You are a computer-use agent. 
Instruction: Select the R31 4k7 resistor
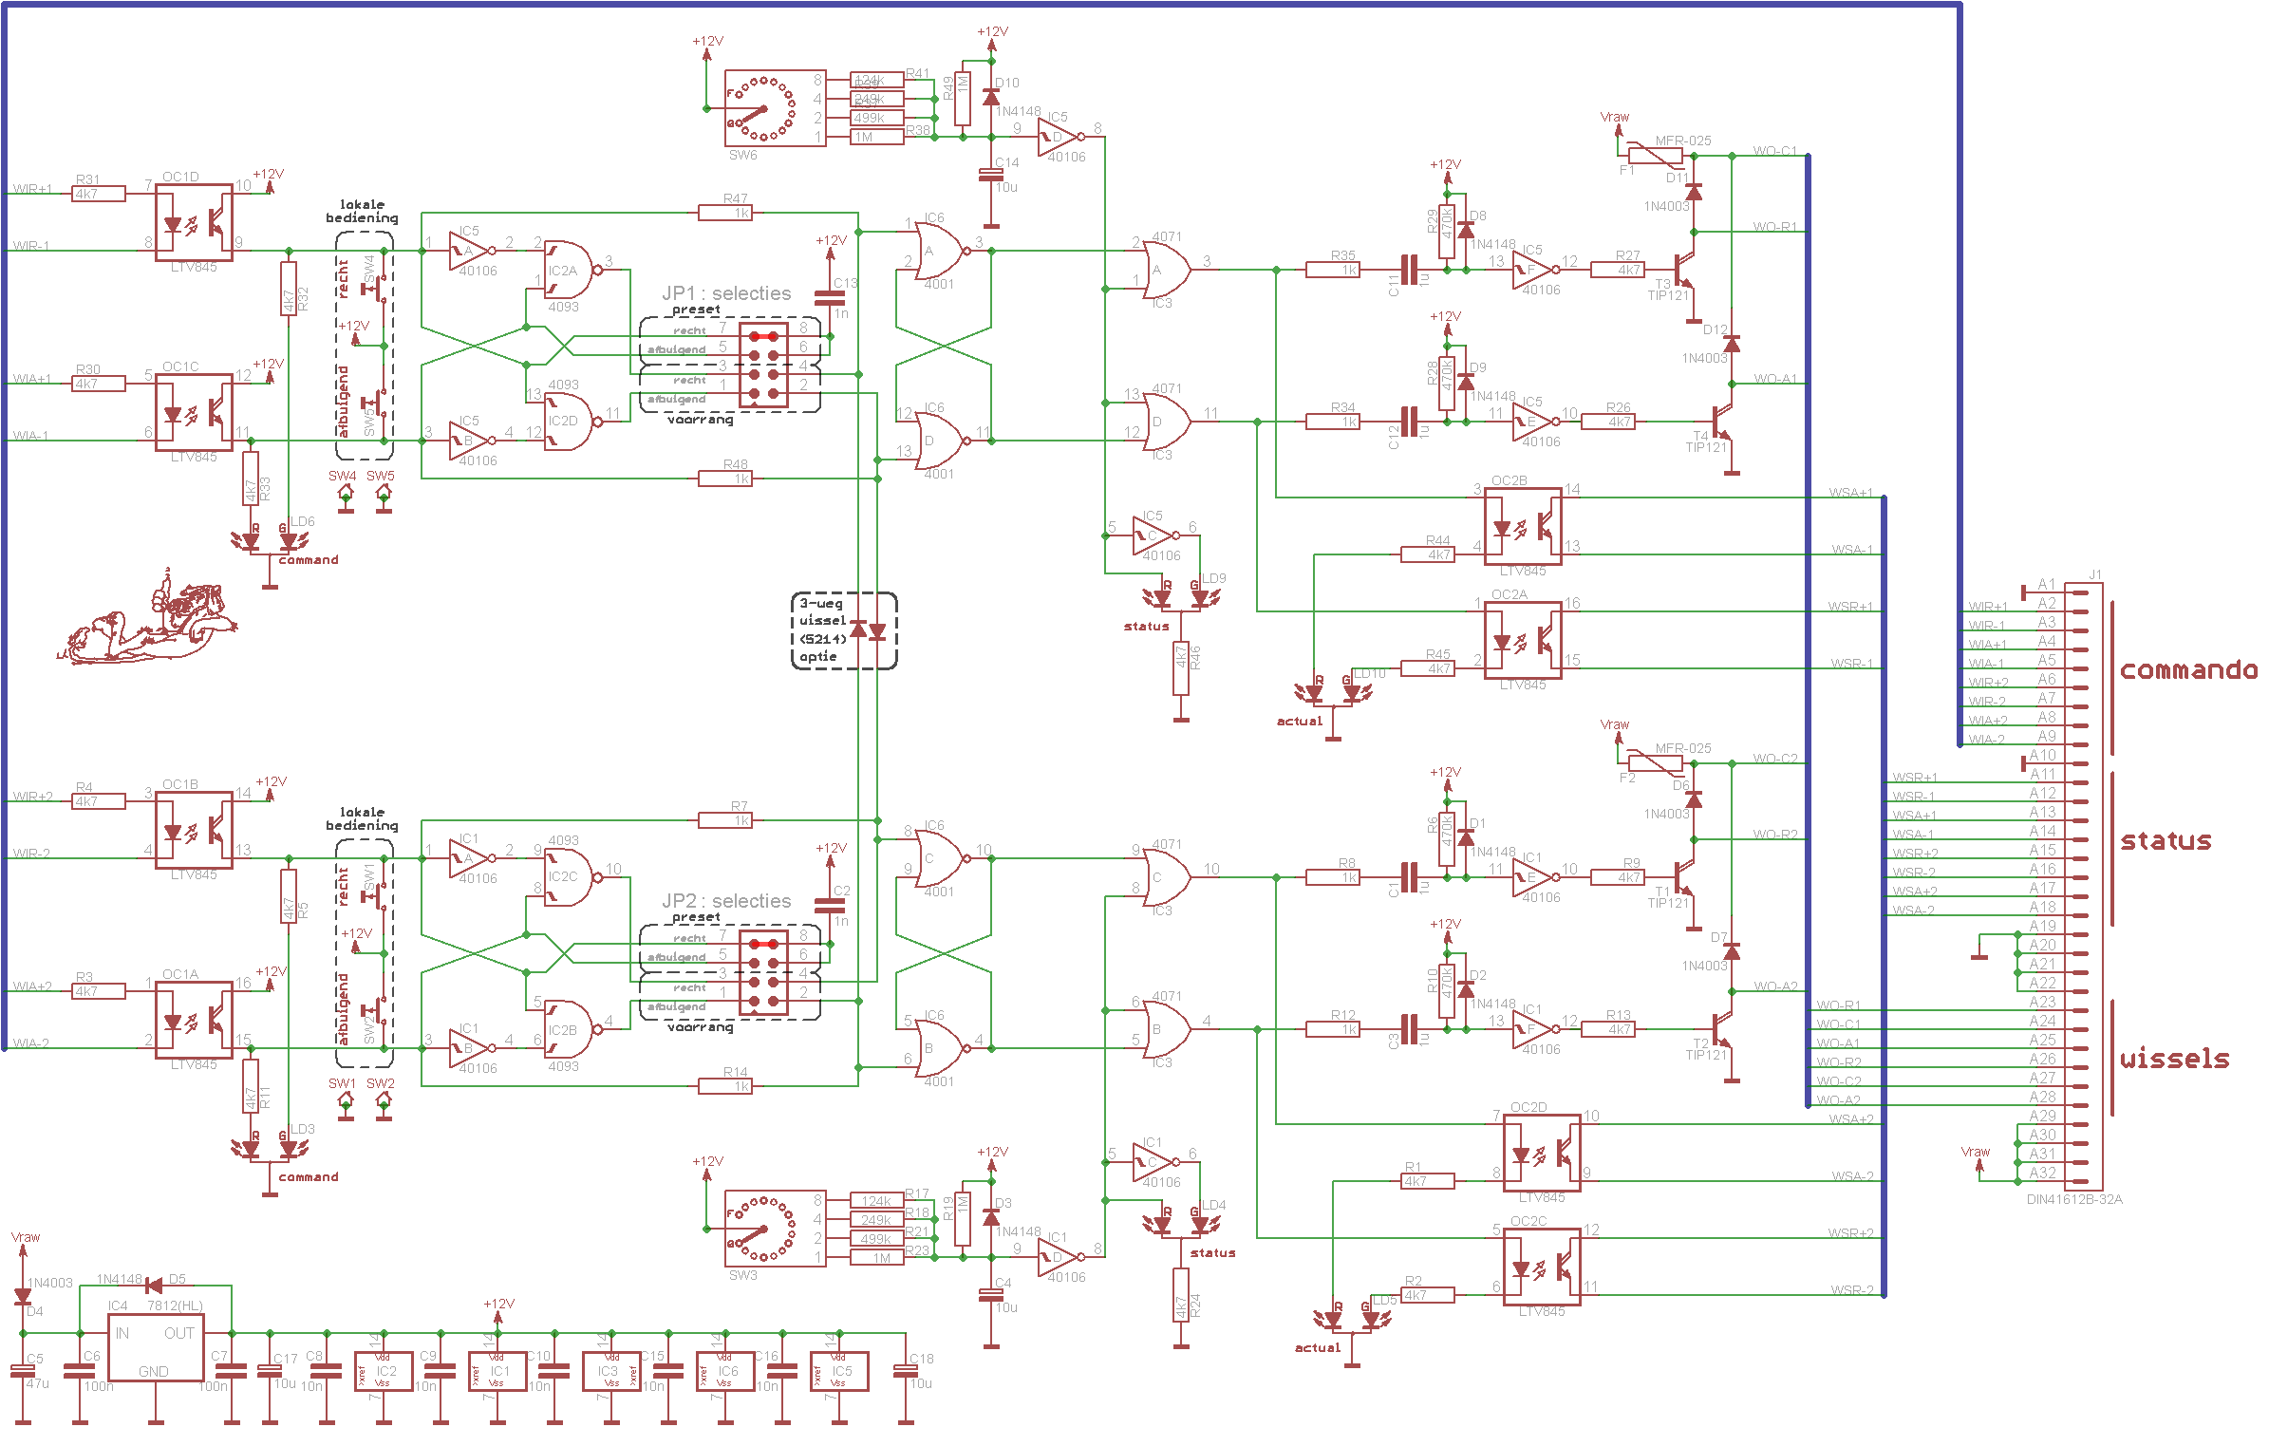point(99,194)
